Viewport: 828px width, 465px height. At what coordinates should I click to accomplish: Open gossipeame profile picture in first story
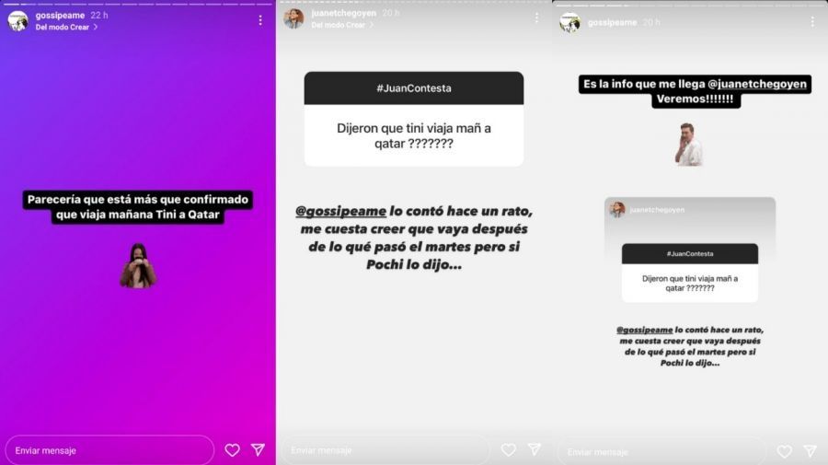pos(18,21)
